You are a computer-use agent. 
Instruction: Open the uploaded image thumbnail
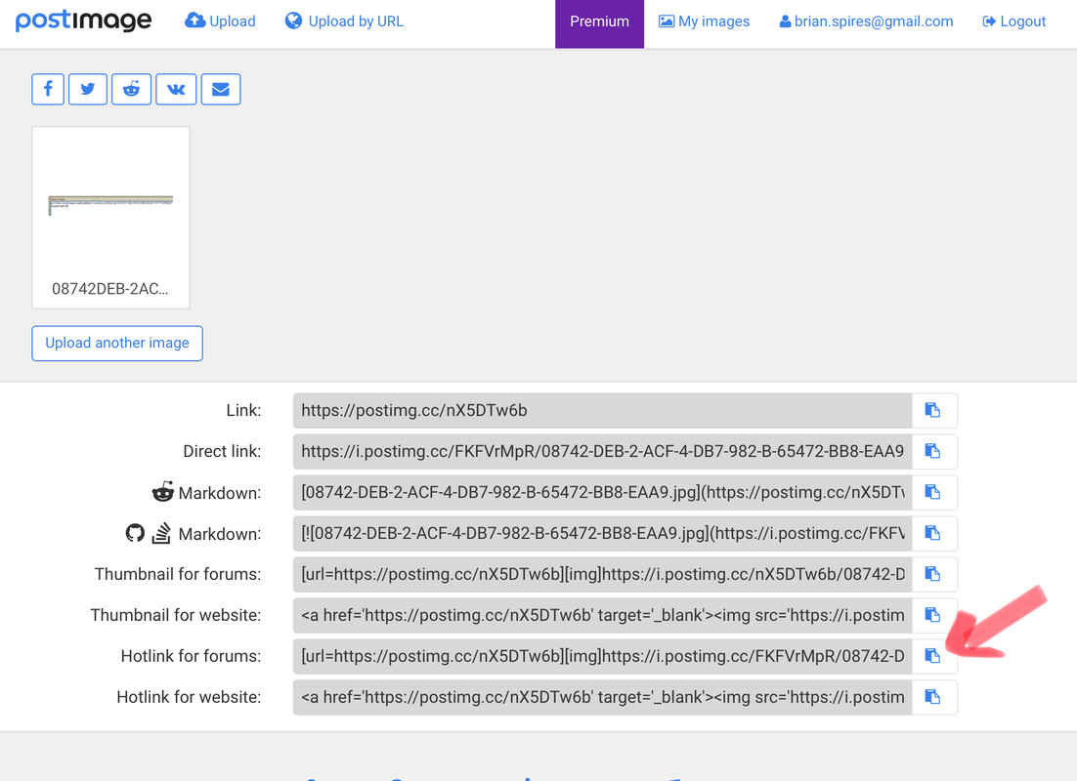pyautogui.click(x=110, y=204)
